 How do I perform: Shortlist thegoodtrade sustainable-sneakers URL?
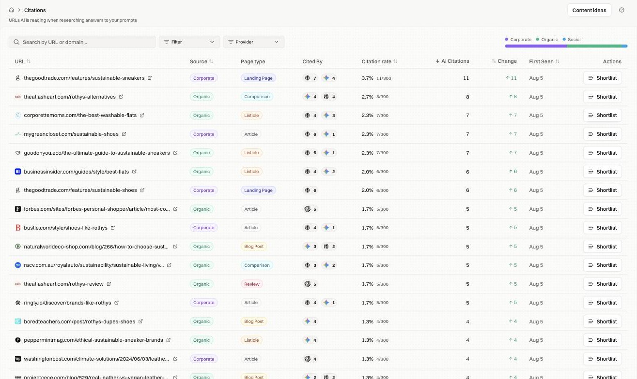(x=602, y=78)
